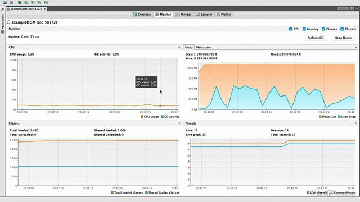Uncheck the Classes checkbox
The height and width of the screenshot is (202, 360).
323,29
